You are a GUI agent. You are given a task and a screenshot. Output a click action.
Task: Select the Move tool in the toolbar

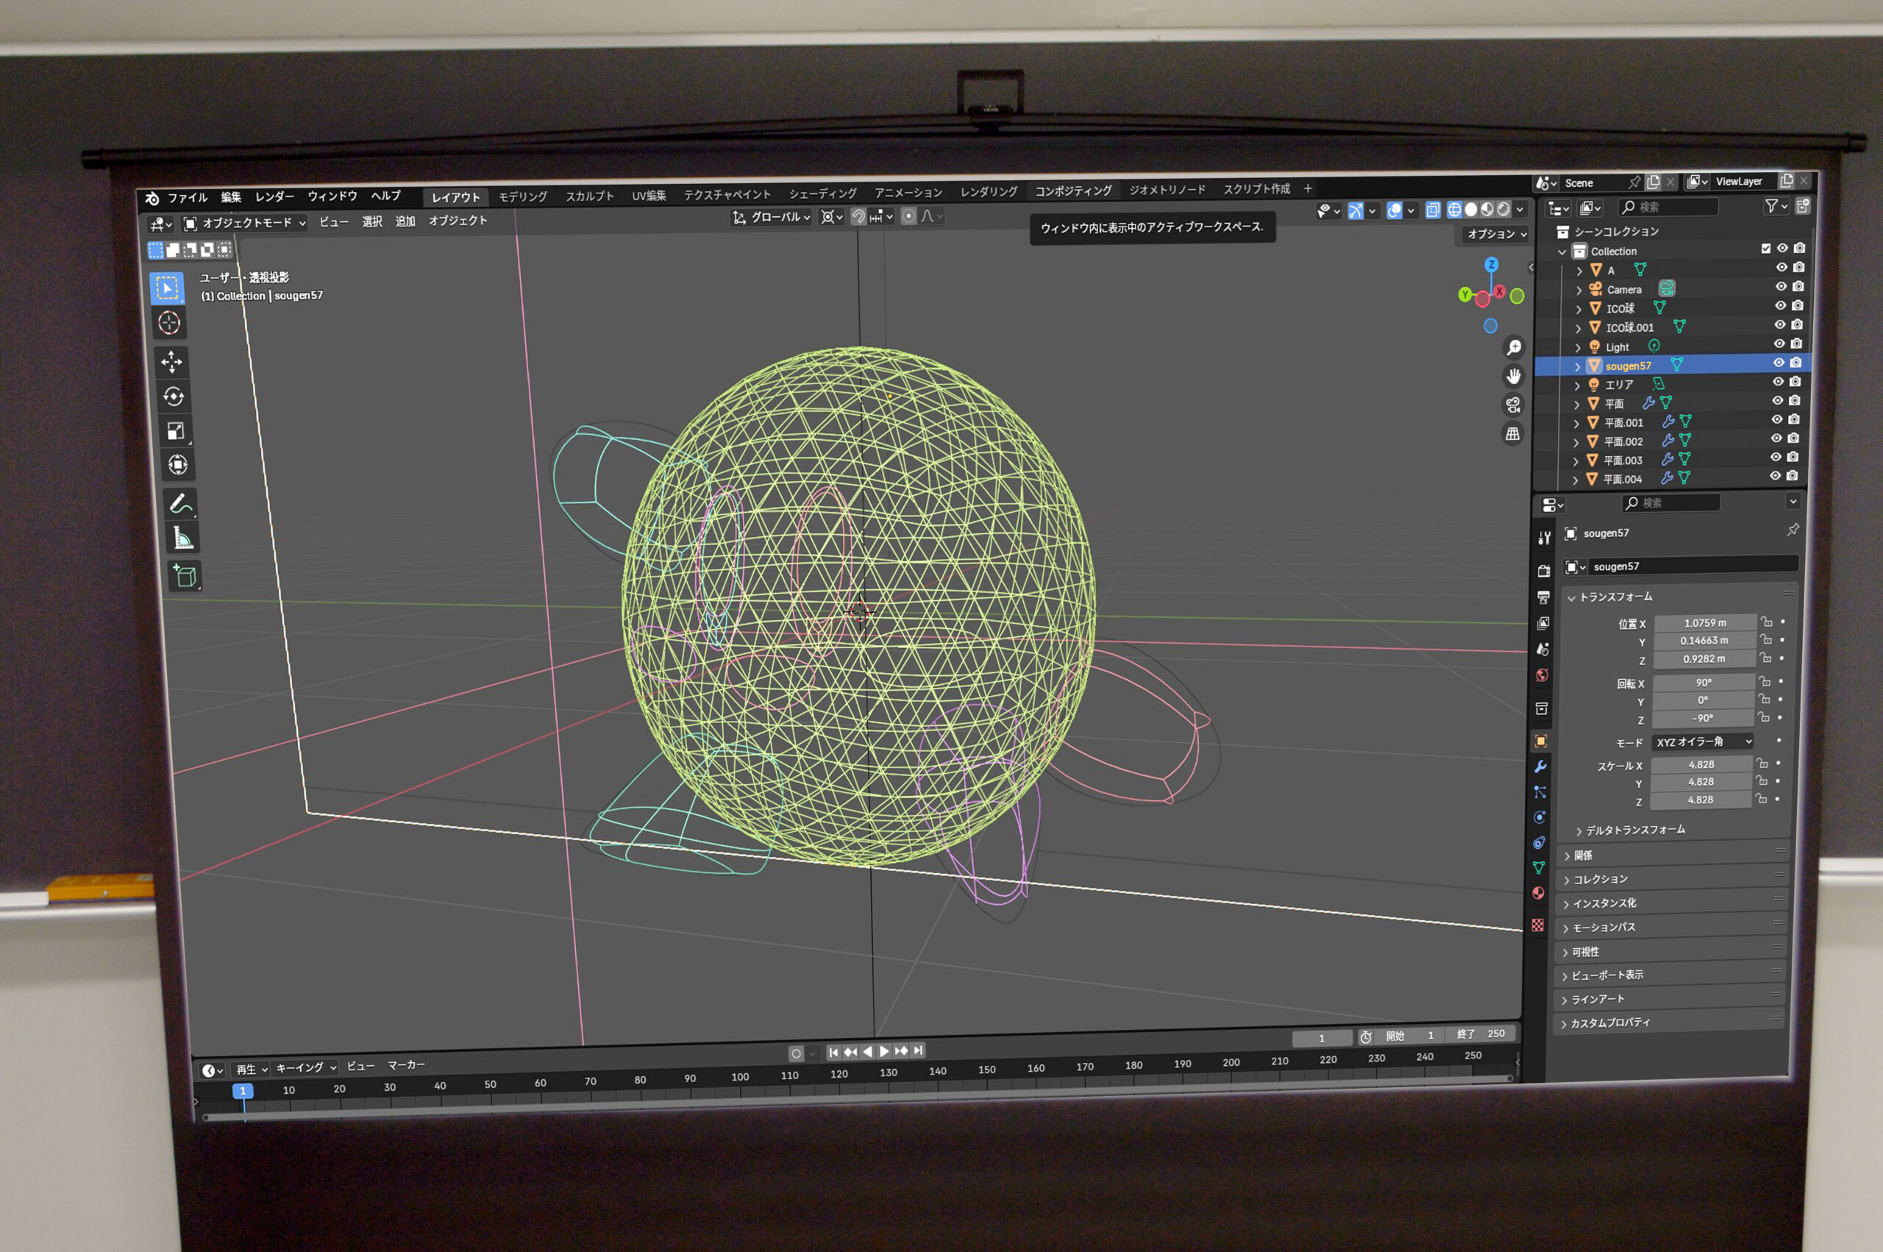[x=171, y=363]
